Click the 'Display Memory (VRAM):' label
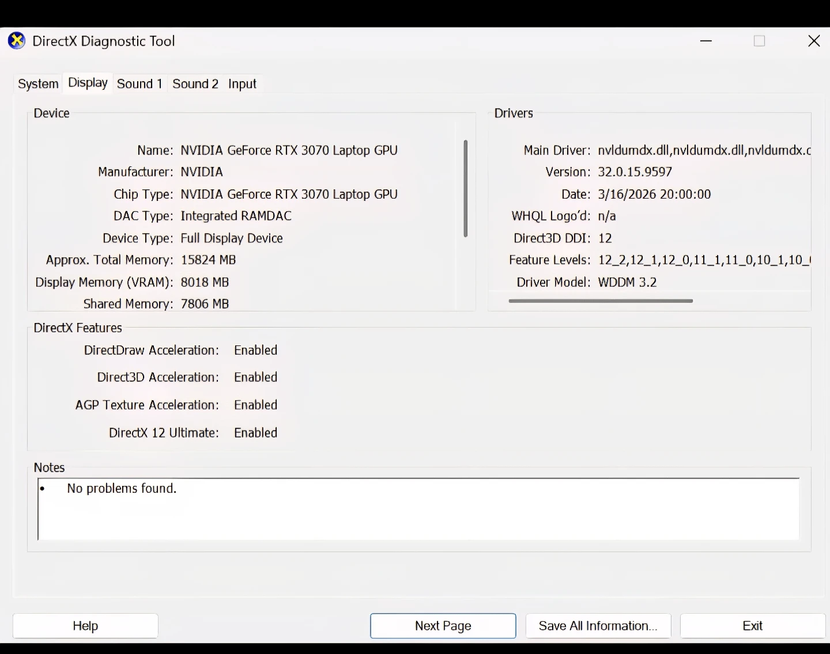Screen dimensions: 830x654 click(x=104, y=283)
